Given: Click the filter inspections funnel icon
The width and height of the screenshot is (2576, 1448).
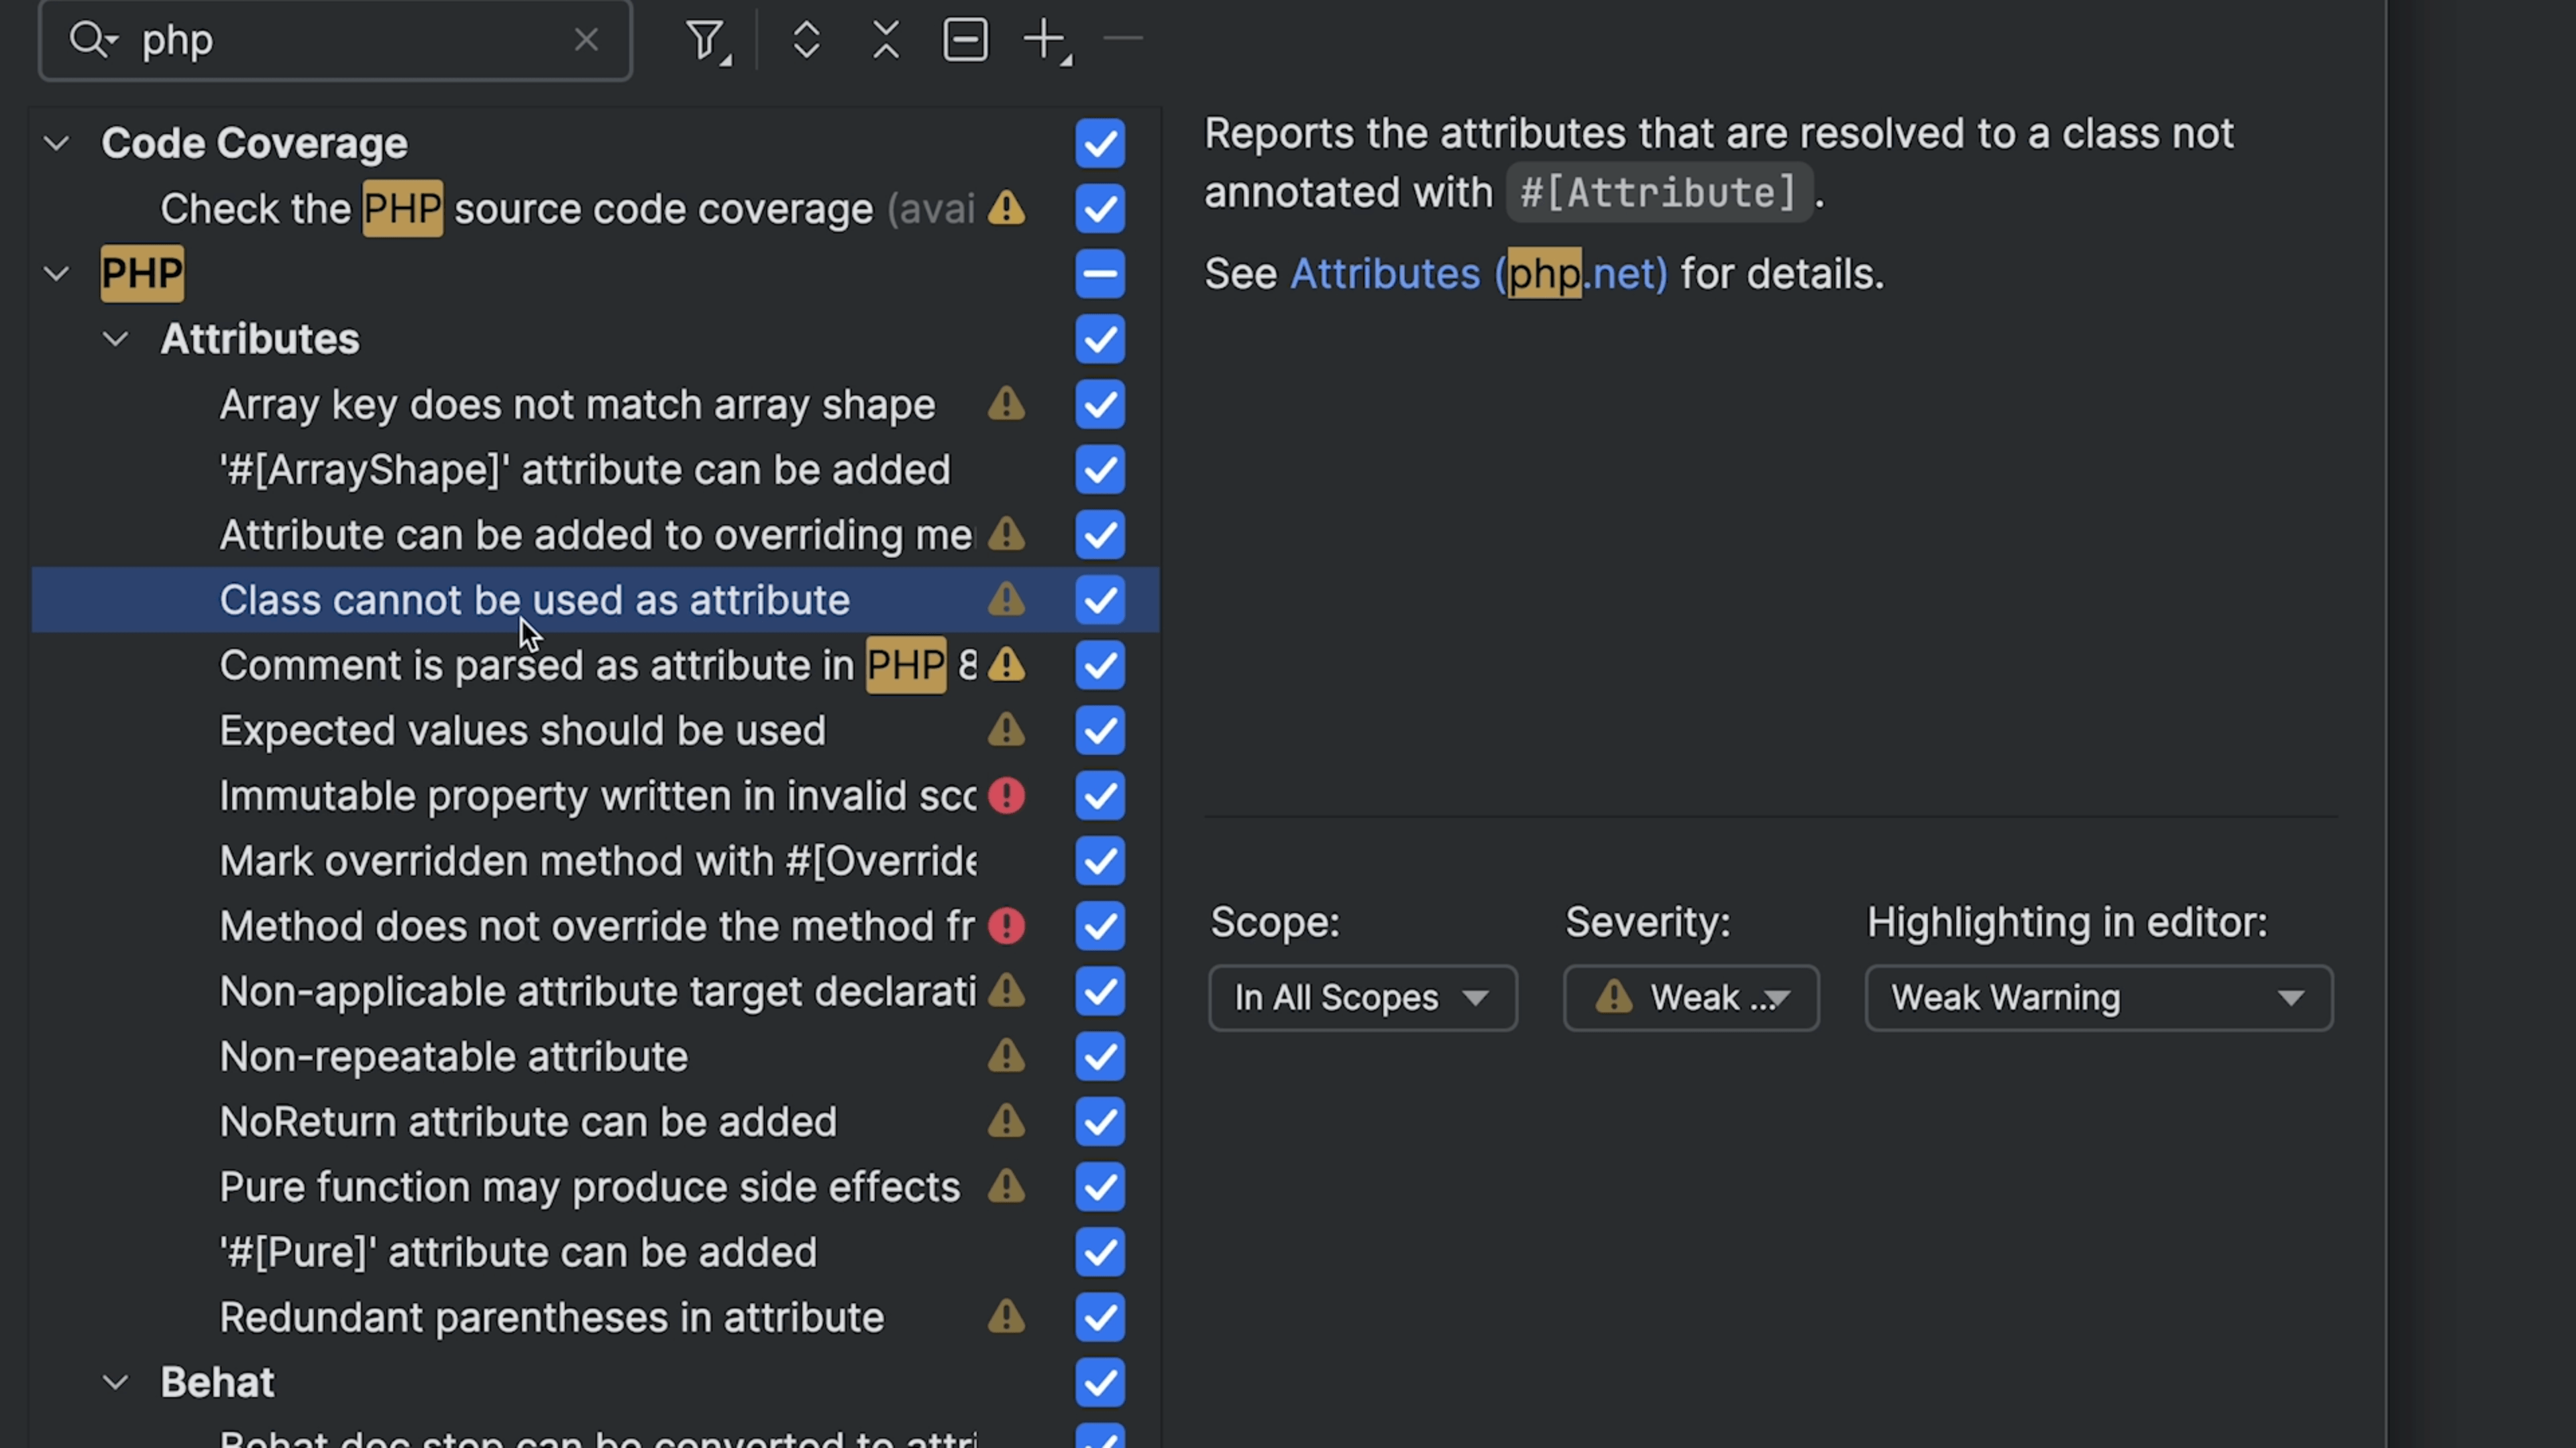Looking at the screenshot, I should point(706,41).
